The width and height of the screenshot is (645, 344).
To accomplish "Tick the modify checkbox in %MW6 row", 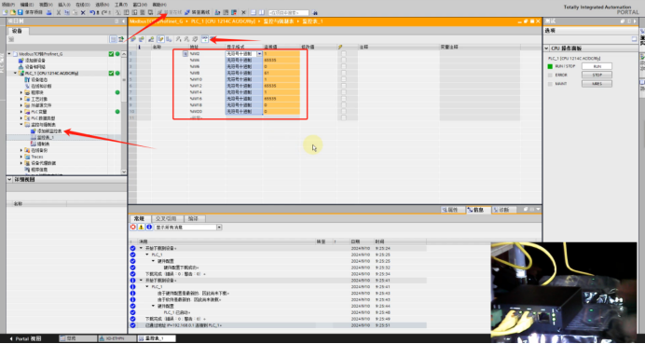I will pos(344,66).
